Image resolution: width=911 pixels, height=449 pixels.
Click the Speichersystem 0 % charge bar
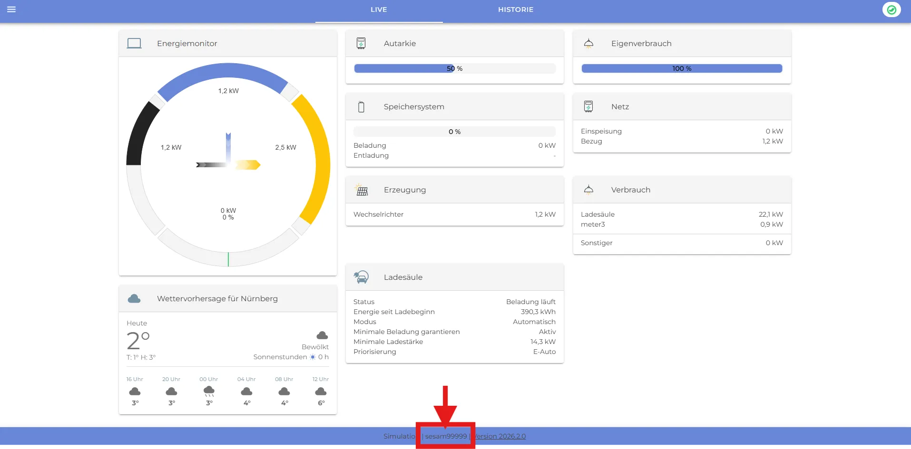454,132
